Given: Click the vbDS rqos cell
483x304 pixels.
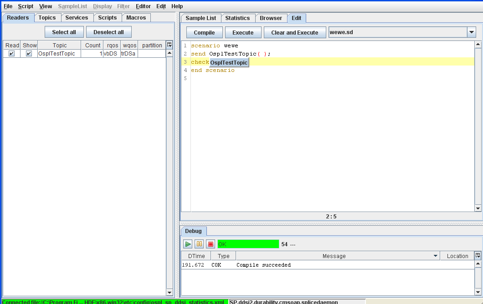Looking at the screenshot, I should coord(111,54).
